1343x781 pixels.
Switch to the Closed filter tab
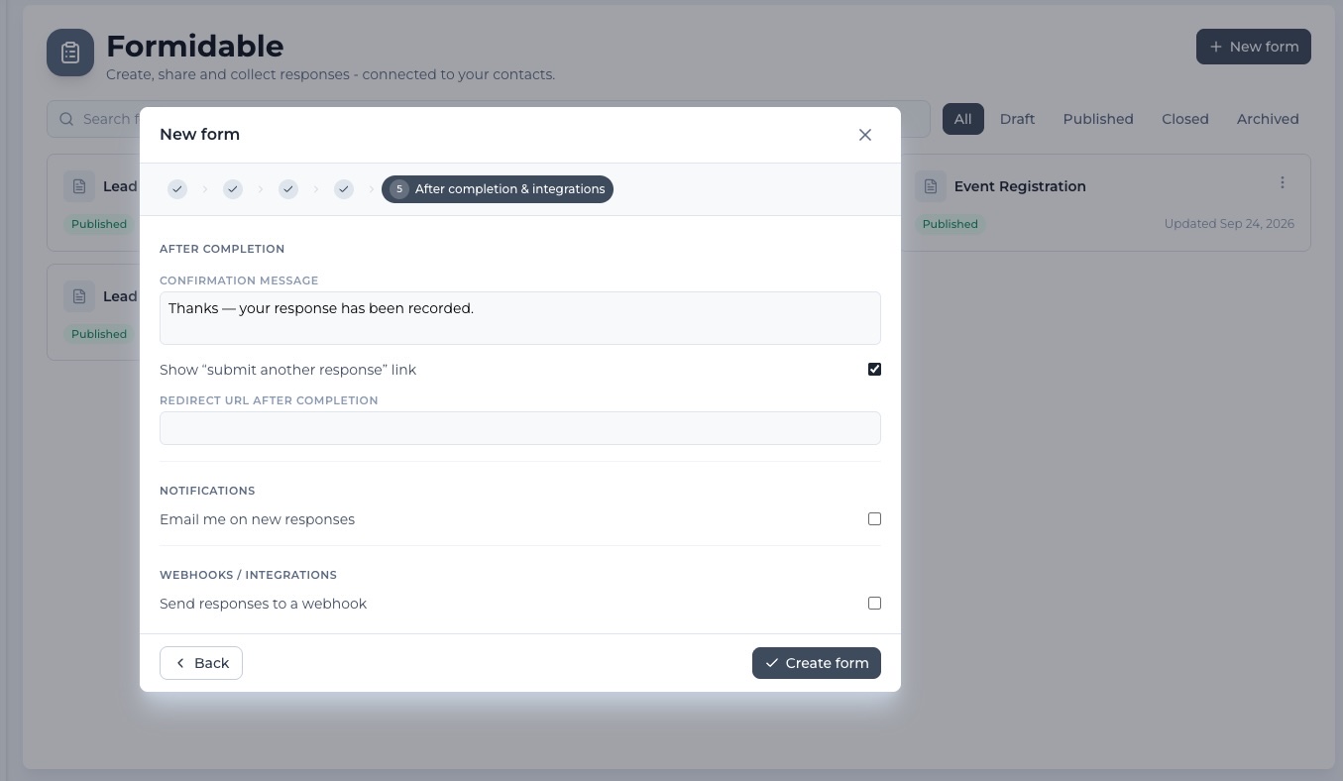[1185, 119]
